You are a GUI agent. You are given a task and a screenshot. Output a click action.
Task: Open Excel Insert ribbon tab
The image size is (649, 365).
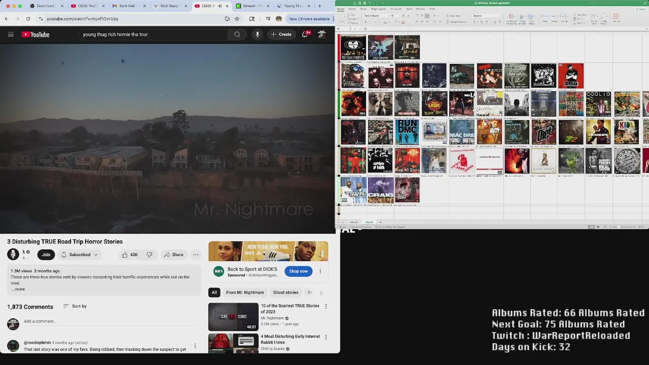coord(352,9)
